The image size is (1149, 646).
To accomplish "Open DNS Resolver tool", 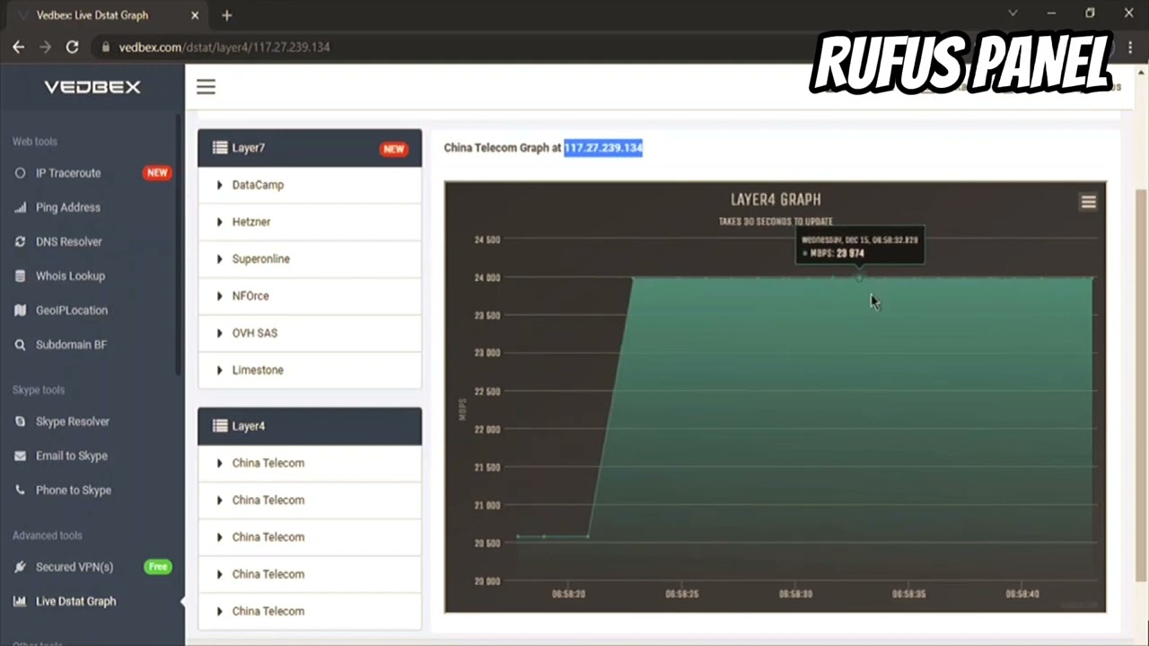I will pyautogui.click(x=69, y=241).
